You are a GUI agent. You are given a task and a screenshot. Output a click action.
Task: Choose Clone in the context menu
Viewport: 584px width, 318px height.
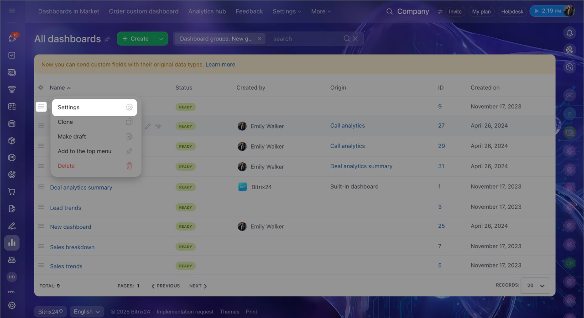pyautogui.click(x=94, y=122)
